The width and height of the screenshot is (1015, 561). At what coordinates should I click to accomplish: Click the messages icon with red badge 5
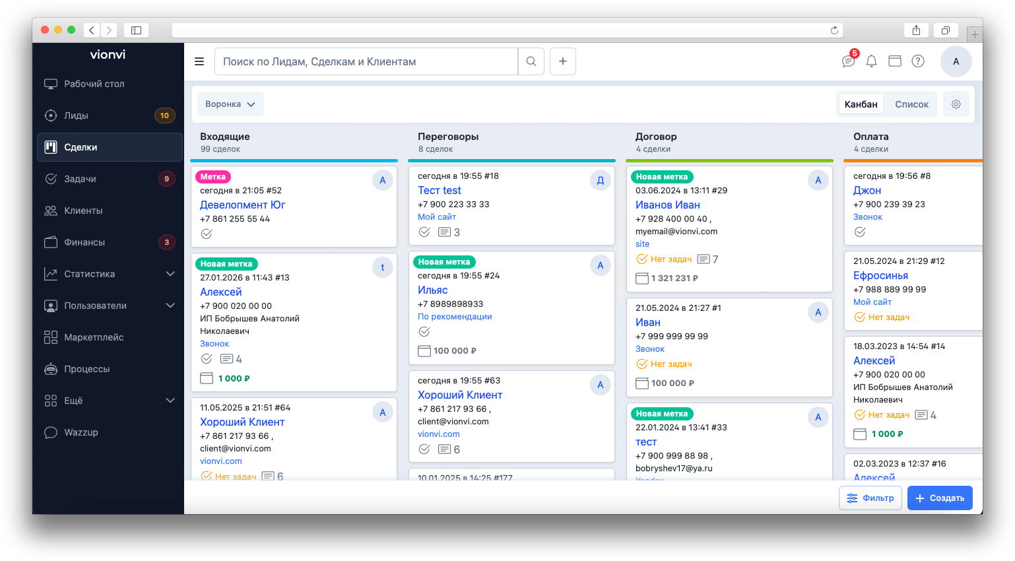pyautogui.click(x=848, y=61)
